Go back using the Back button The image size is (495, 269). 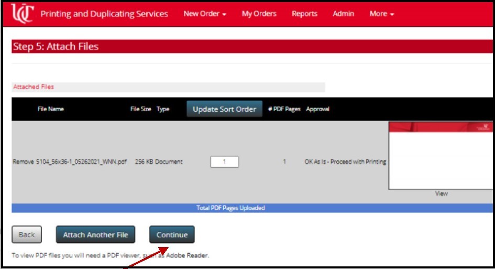coord(27,235)
